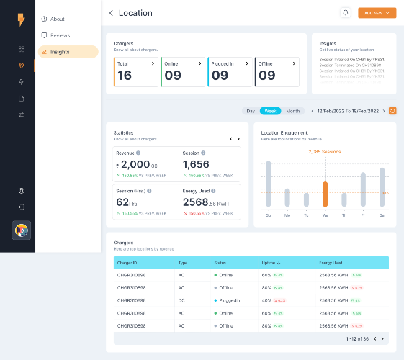Select the Thursday bar in engagement chart
Image resolution: width=404 pixels, height=360 pixels.
pyautogui.click(x=344, y=200)
